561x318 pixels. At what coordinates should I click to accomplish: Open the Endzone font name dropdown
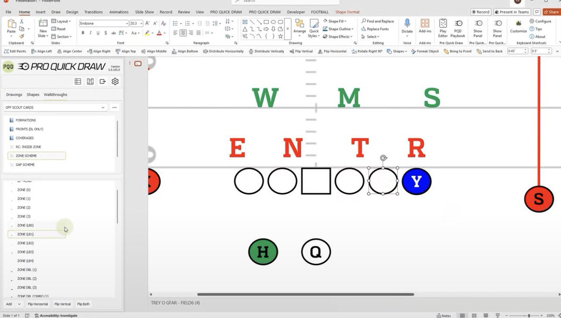[x=126, y=23]
